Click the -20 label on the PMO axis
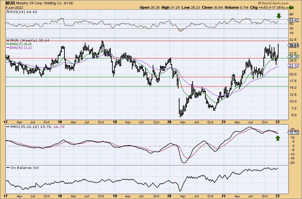302x199 pixels. point(292,163)
